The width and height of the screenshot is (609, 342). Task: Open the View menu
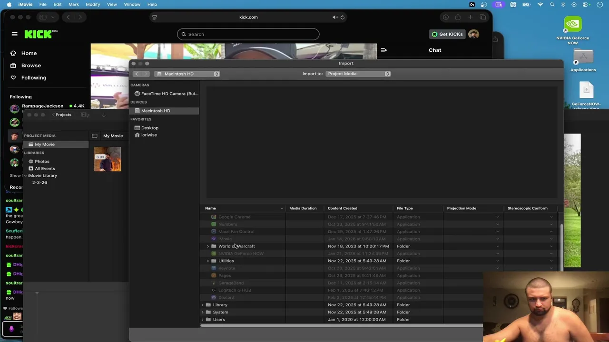click(x=112, y=4)
